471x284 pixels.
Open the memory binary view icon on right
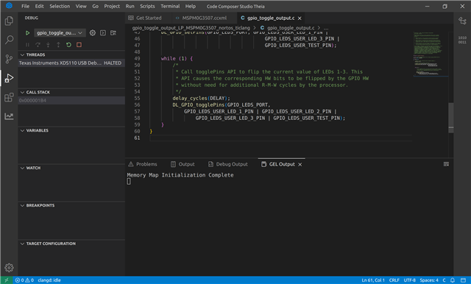pyautogui.click(x=462, y=40)
